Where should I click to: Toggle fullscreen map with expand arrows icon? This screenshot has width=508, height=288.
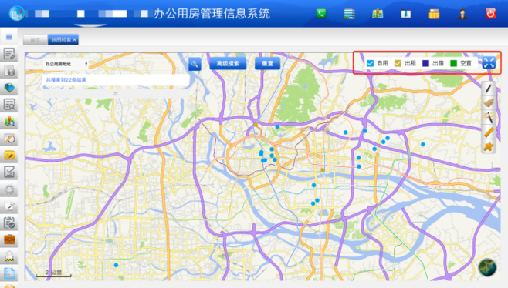pos(489,62)
